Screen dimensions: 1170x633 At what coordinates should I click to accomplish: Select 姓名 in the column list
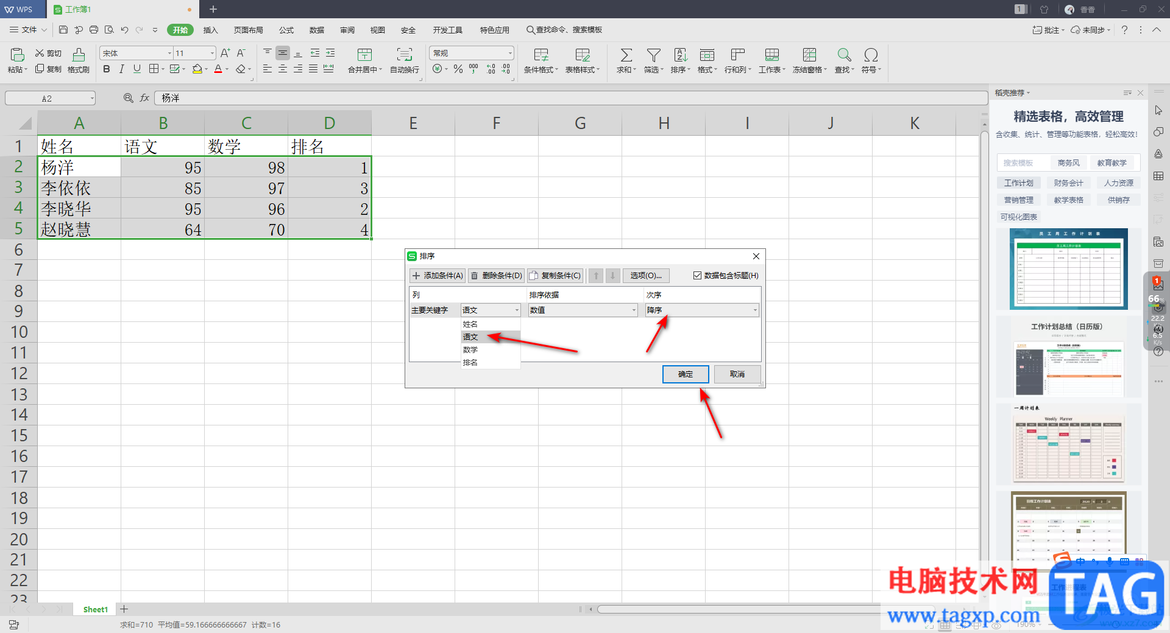491,324
